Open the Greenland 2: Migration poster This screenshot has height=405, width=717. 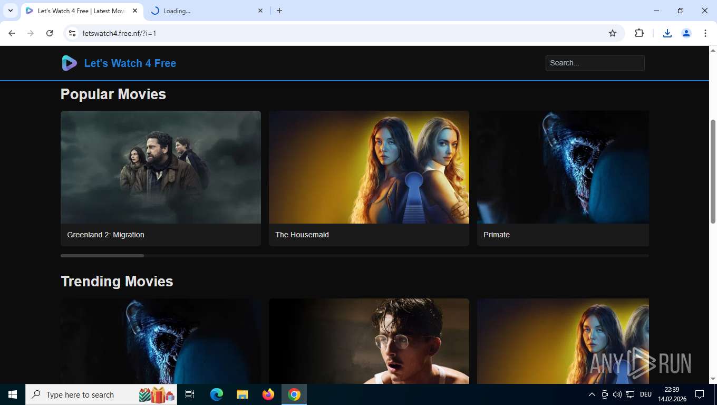pos(161,167)
